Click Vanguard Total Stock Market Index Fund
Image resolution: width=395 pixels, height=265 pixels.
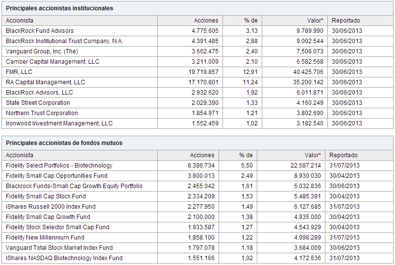[59, 248]
